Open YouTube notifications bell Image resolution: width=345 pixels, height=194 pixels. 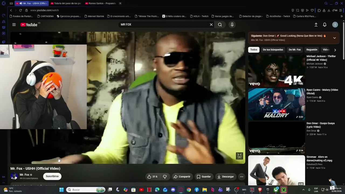click(325, 25)
